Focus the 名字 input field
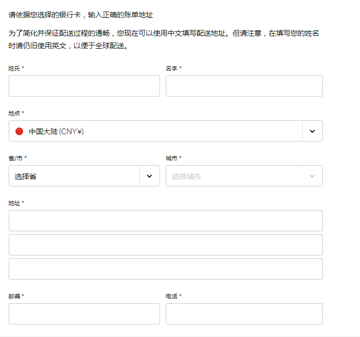The height and width of the screenshot is (337, 360). [244, 86]
